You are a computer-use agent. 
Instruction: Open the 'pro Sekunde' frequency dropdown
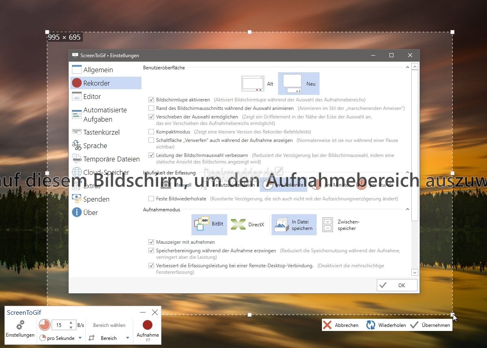80,338
